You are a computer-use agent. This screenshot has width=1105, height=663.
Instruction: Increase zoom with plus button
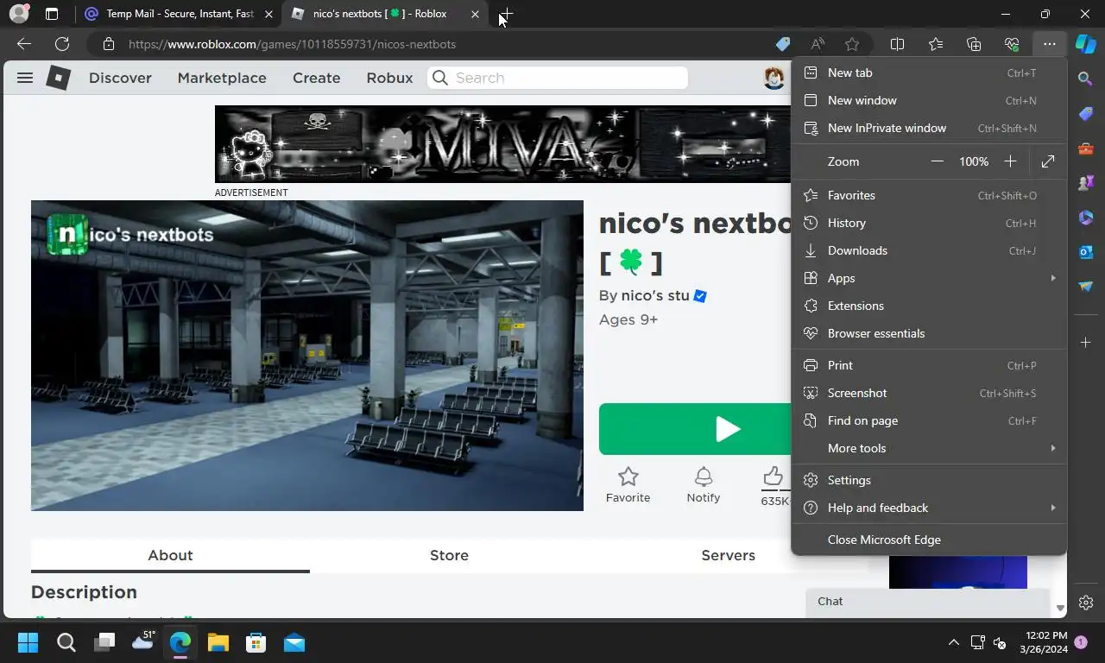point(1010,161)
